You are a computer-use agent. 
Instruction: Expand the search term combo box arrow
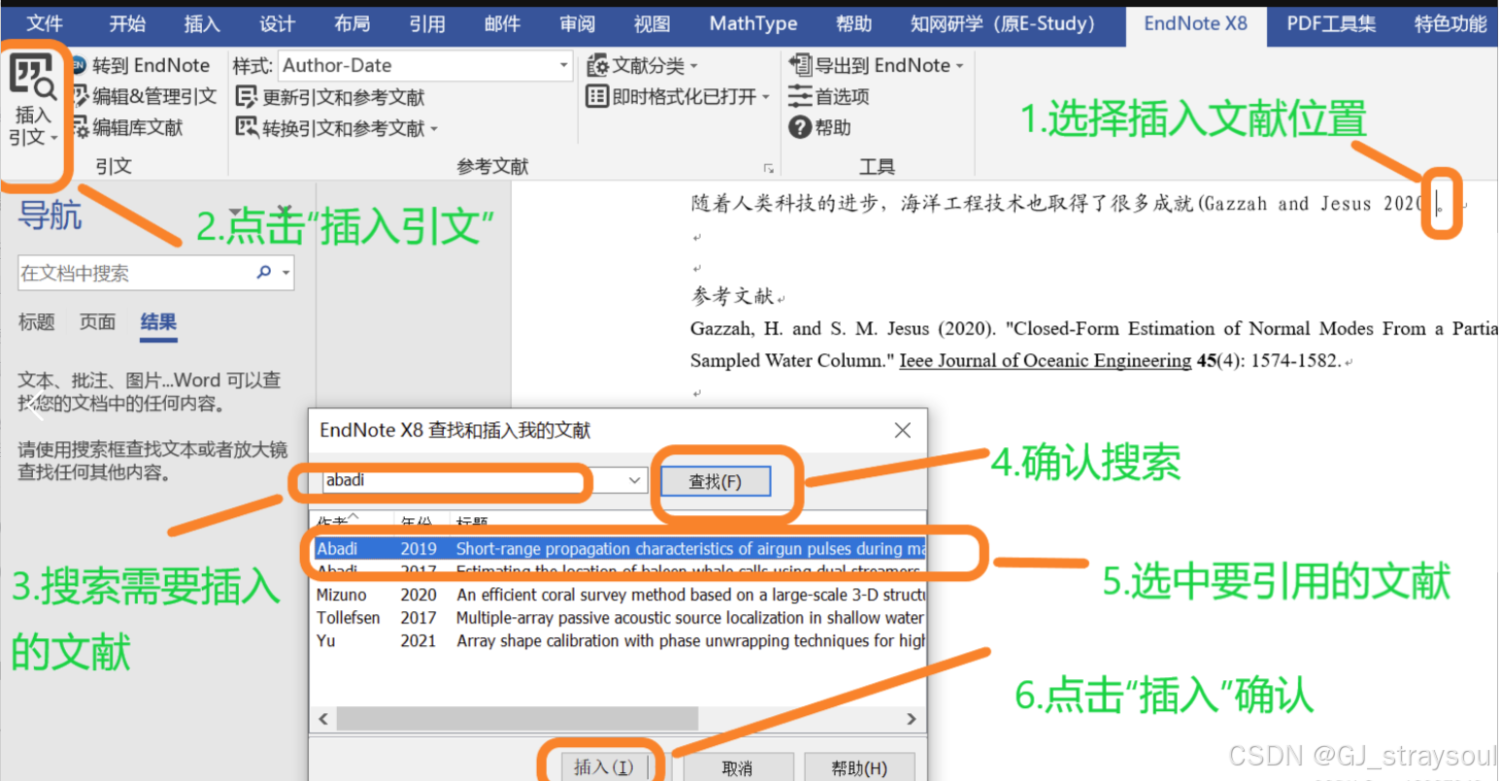pyautogui.click(x=634, y=480)
